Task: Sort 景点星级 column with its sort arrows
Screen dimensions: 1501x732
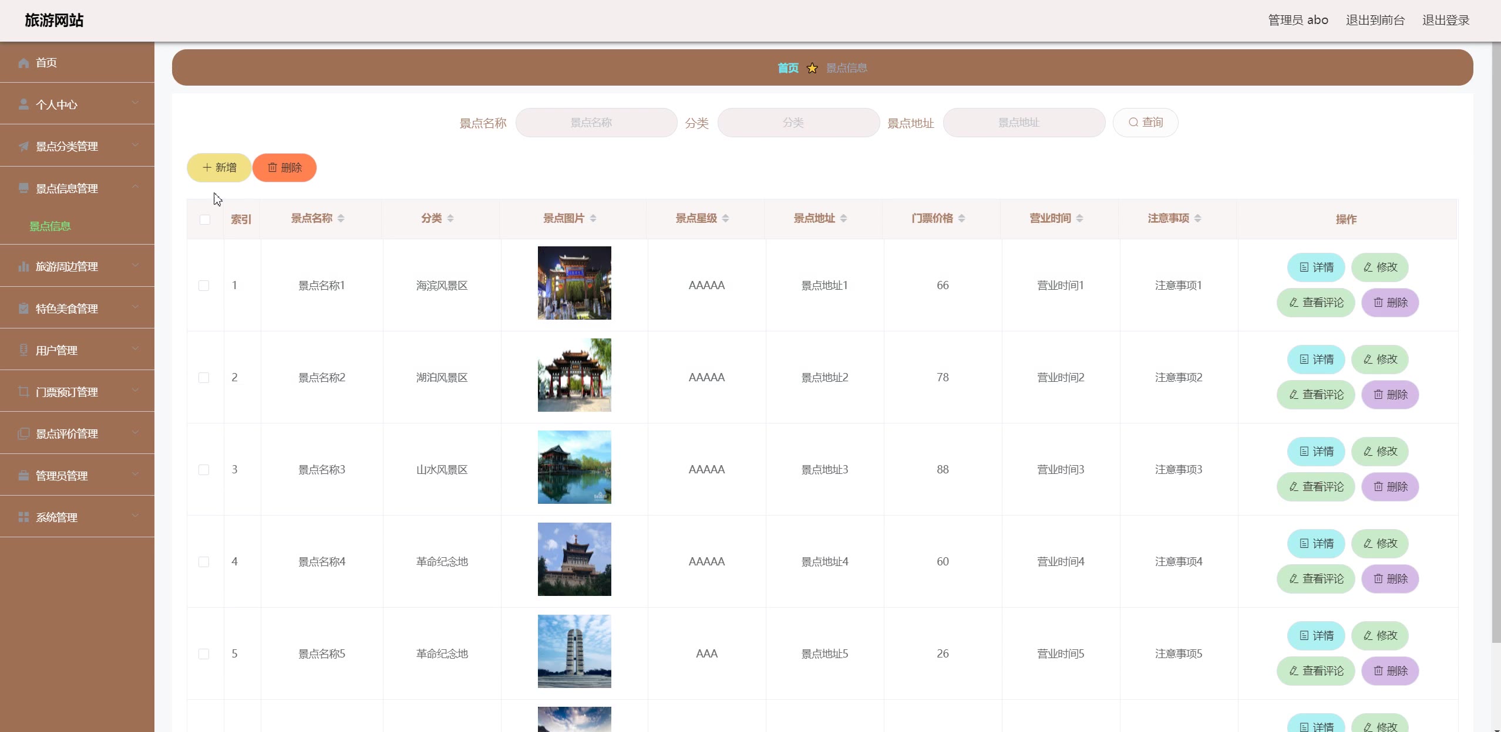Action: 726,218
